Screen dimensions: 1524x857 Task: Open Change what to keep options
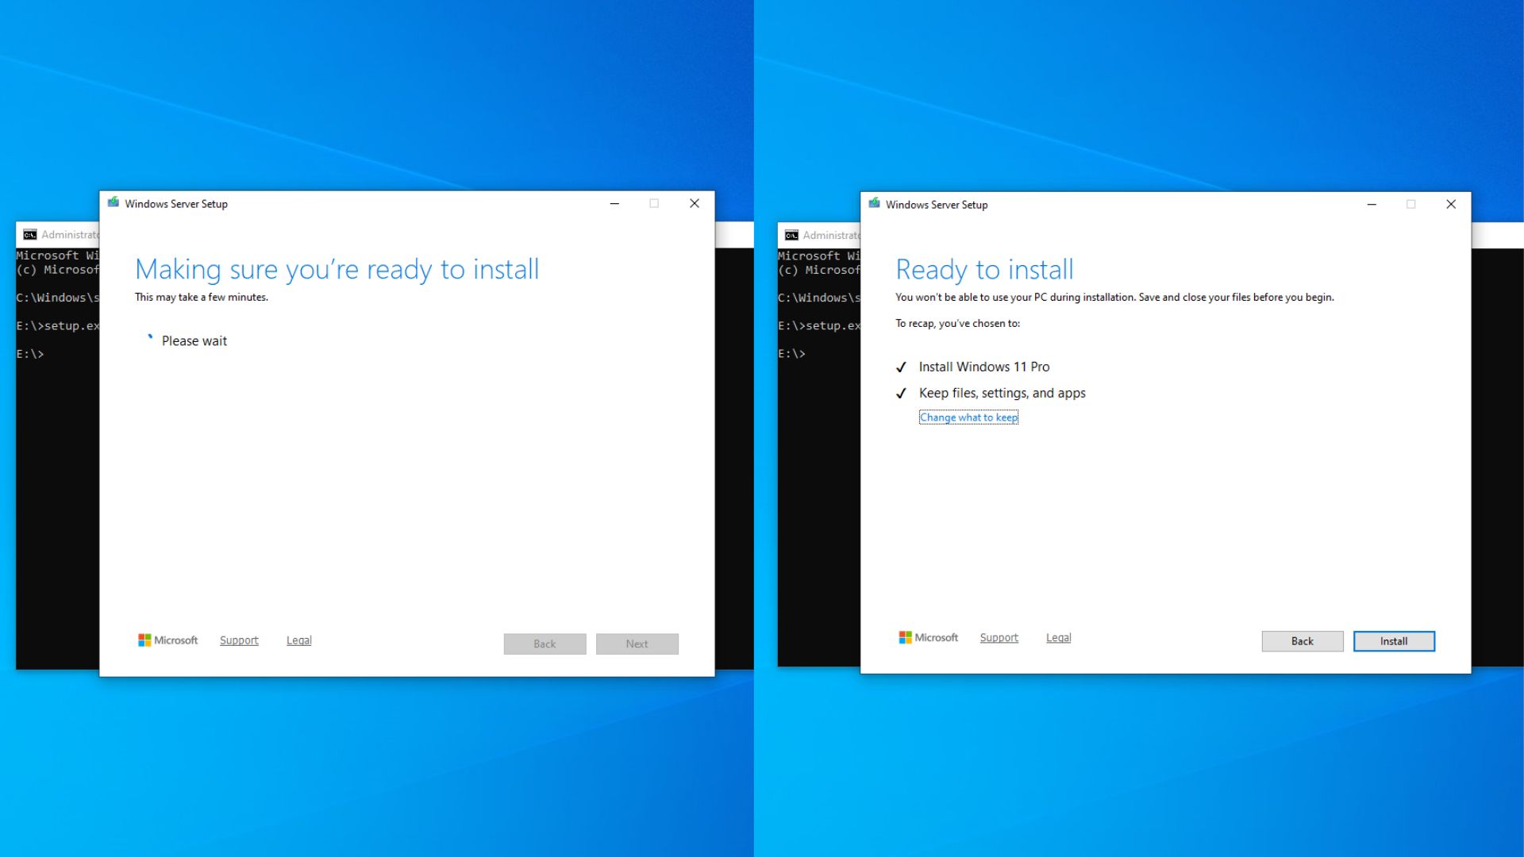(x=968, y=417)
